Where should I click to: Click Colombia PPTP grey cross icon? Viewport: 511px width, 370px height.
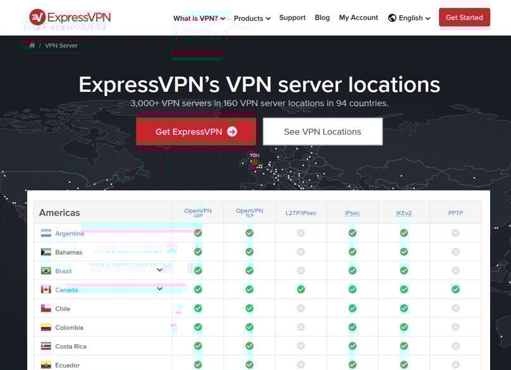(x=455, y=327)
